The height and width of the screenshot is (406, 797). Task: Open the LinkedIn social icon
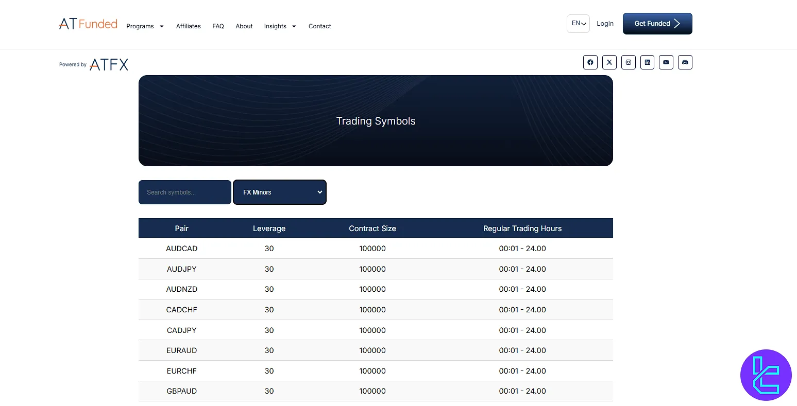coord(648,62)
